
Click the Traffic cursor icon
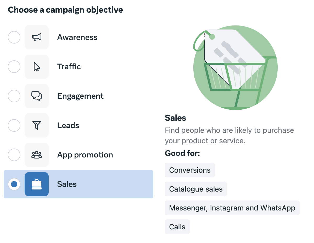[x=37, y=67]
